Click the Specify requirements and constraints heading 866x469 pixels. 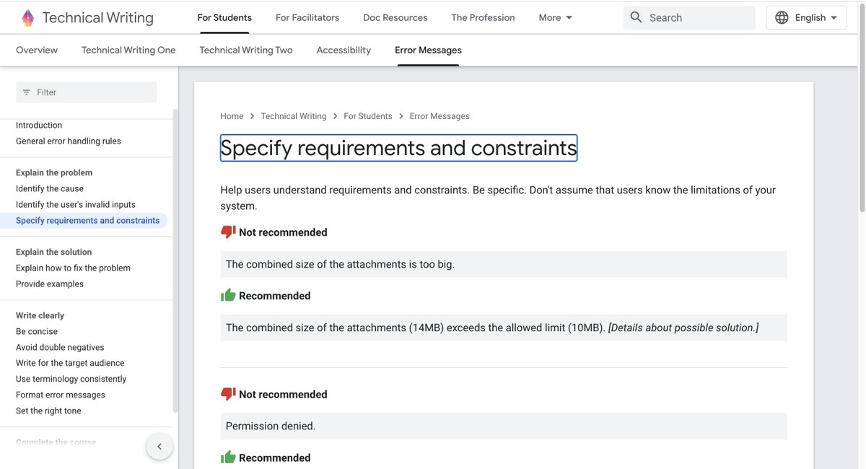tap(398, 148)
